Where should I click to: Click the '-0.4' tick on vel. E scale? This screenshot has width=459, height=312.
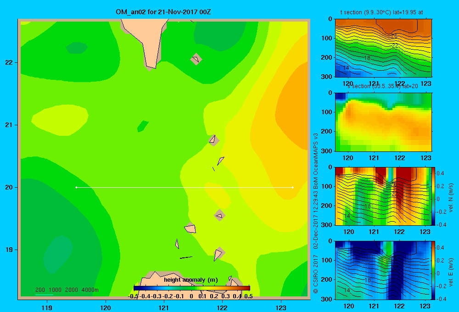(x=441, y=299)
